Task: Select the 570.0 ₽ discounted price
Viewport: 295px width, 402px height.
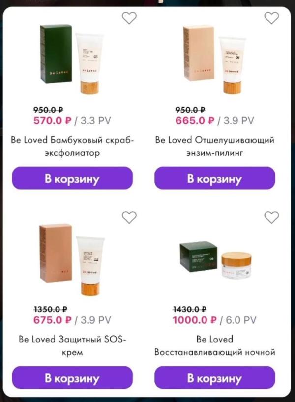Action: (52, 121)
